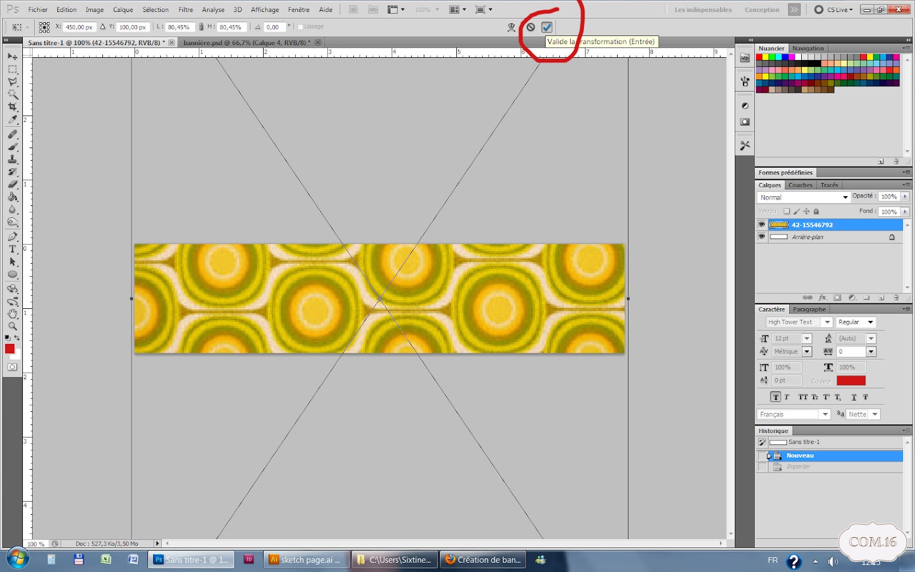The image size is (915, 572).
Task: Select the Move tool
Action: tap(12, 57)
